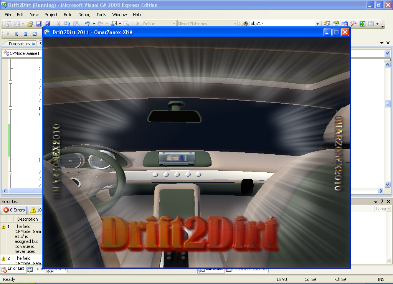
Task: Switch to the Program.cs editor tab
Action: coord(20,44)
